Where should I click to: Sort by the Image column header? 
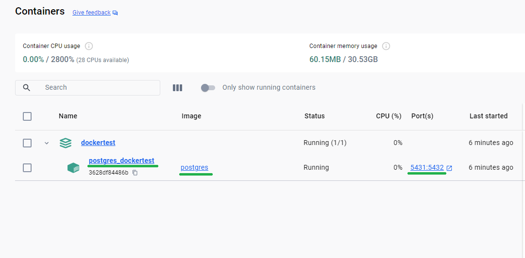(191, 116)
